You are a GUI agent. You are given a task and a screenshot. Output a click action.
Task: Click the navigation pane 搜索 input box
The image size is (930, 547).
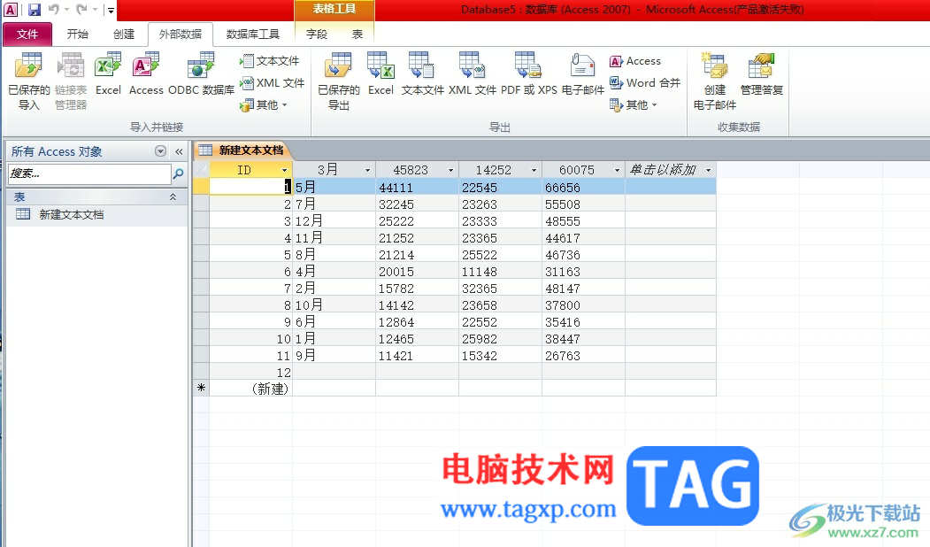pyautogui.click(x=89, y=173)
